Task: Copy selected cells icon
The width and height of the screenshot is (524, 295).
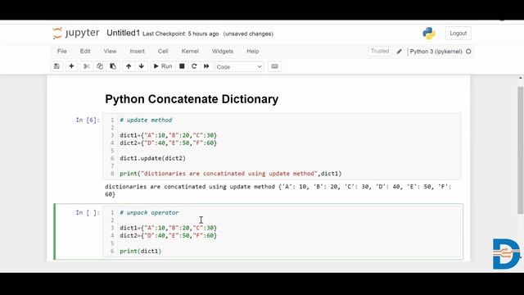Action: coord(100,66)
